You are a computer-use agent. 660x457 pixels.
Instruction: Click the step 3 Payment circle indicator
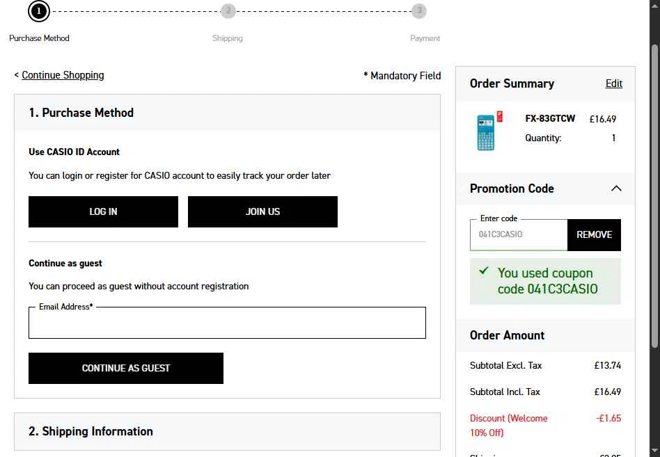pos(419,10)
